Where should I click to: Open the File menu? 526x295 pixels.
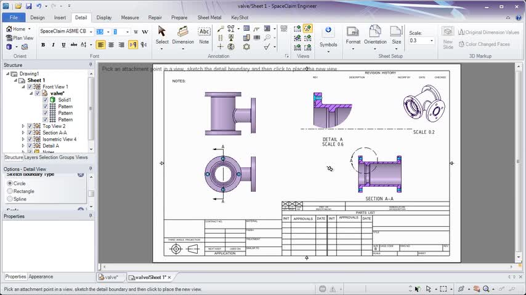[x=14, y=17]
